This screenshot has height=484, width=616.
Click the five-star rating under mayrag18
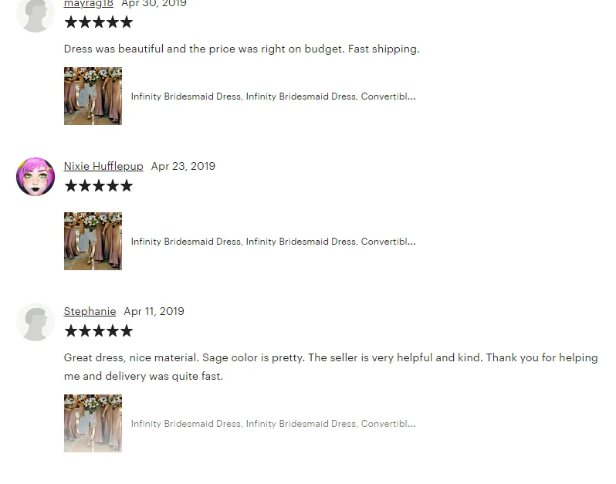[99, 22]
